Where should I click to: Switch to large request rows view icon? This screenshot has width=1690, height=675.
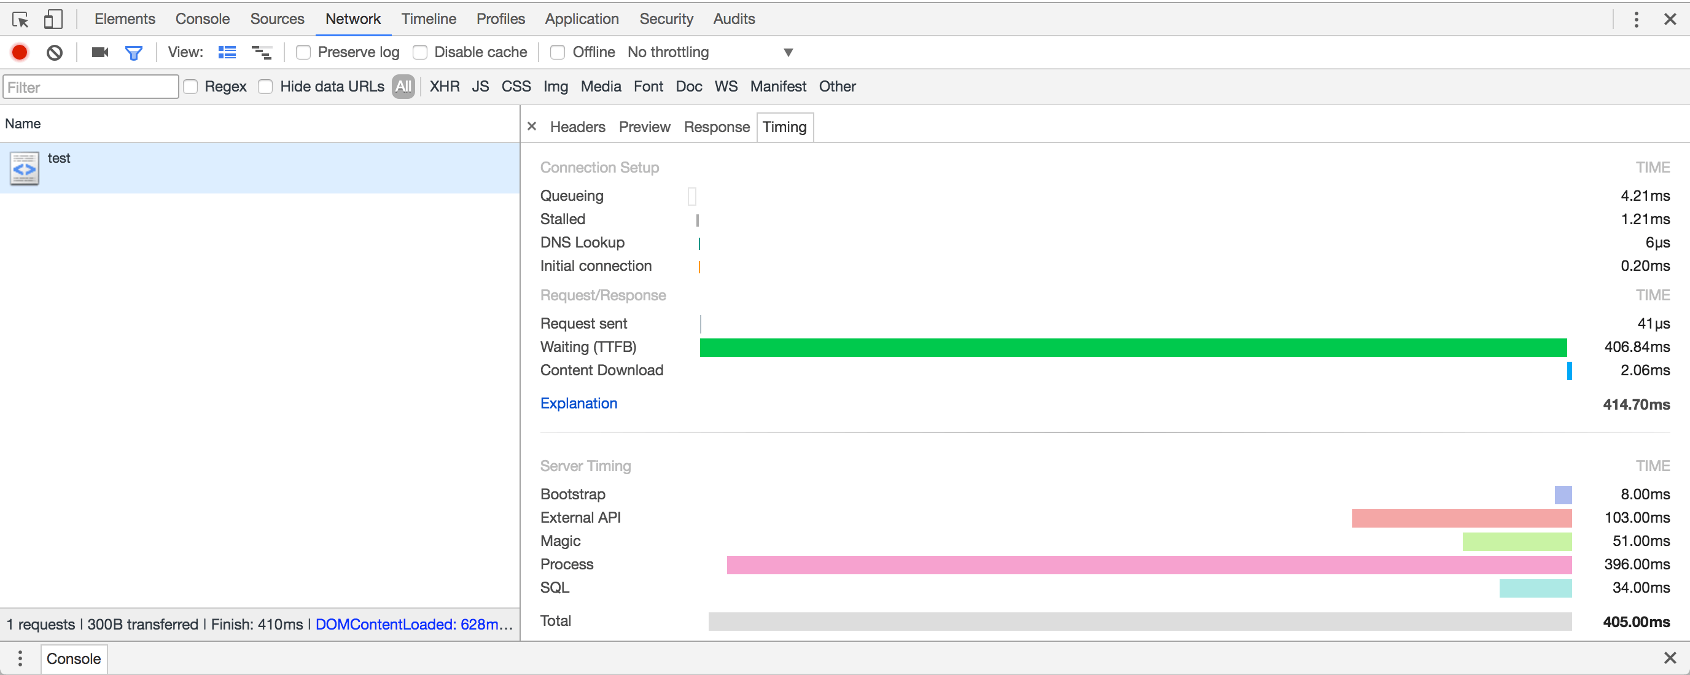click(x=227, y=52)
